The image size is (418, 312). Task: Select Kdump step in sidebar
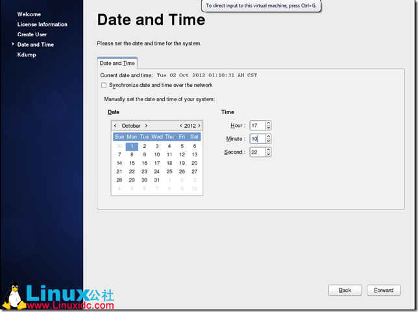[27, 55]
